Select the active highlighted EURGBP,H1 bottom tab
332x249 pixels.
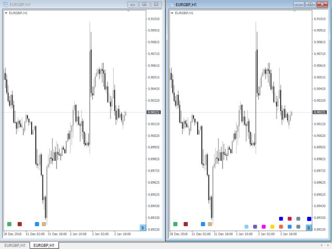click(44, 245)
